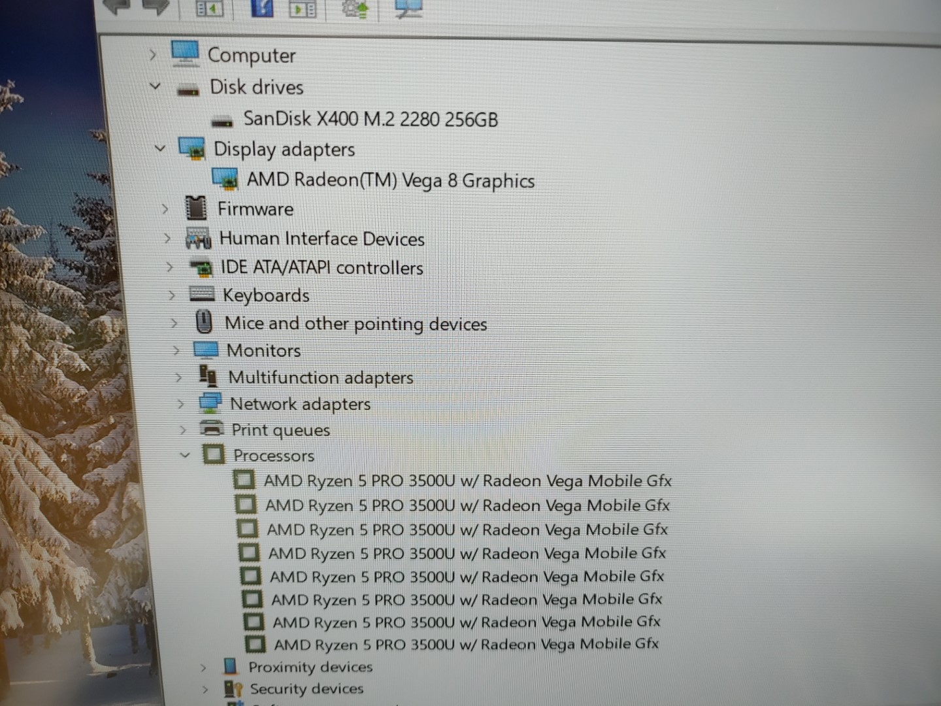The image size is (941, 706).
Task: Expand the Proximity devices node
Action: pos(203,667)
